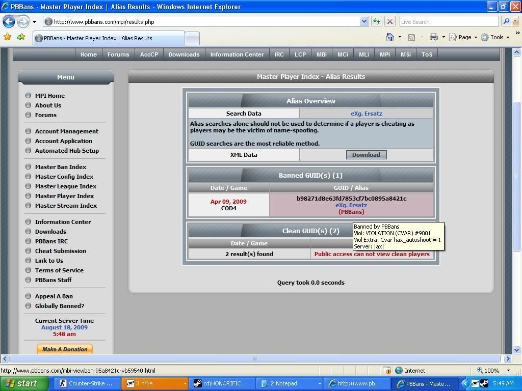Open the Page toolbar menu
This screenshot has height=391, width=522.
point(463,37)
